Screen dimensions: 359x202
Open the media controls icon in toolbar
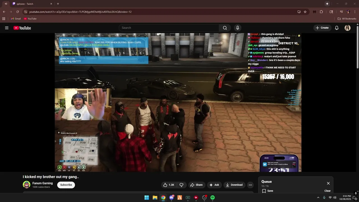(341, 12)
